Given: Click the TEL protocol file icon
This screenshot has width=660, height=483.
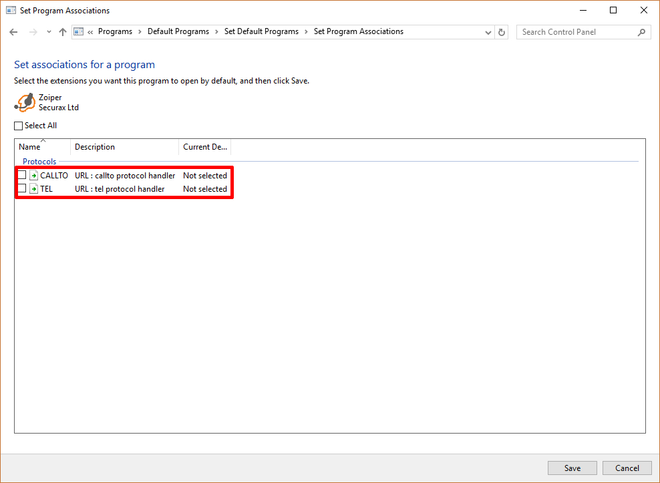Looking at the screenshot, I should coord(34,189).
